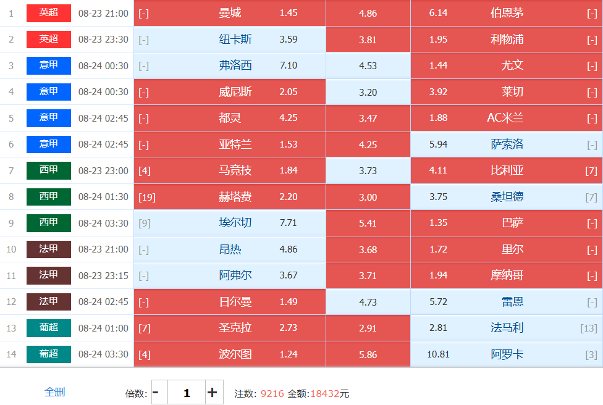Screen dimensions: 603x405
Task: Click the minus multiplier button
Action: pyautogui.click(x=159, y=392)
